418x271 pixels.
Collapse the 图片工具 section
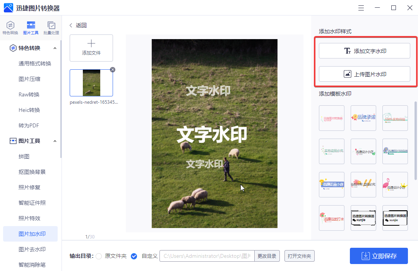tap(55, 141)
